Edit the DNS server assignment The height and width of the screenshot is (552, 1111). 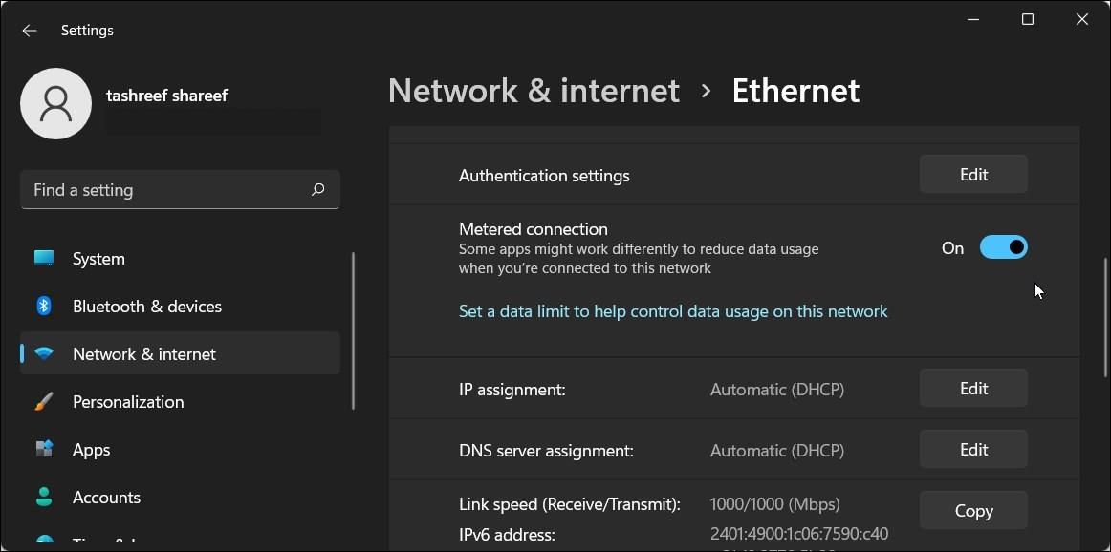point(973,450)
